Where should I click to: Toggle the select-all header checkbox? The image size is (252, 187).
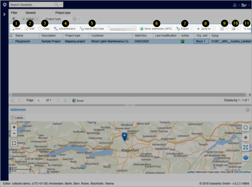click(x=10, y=35)
